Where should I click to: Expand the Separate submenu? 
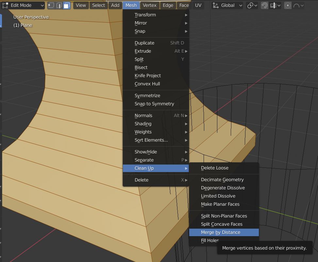[x=156, y=160]
